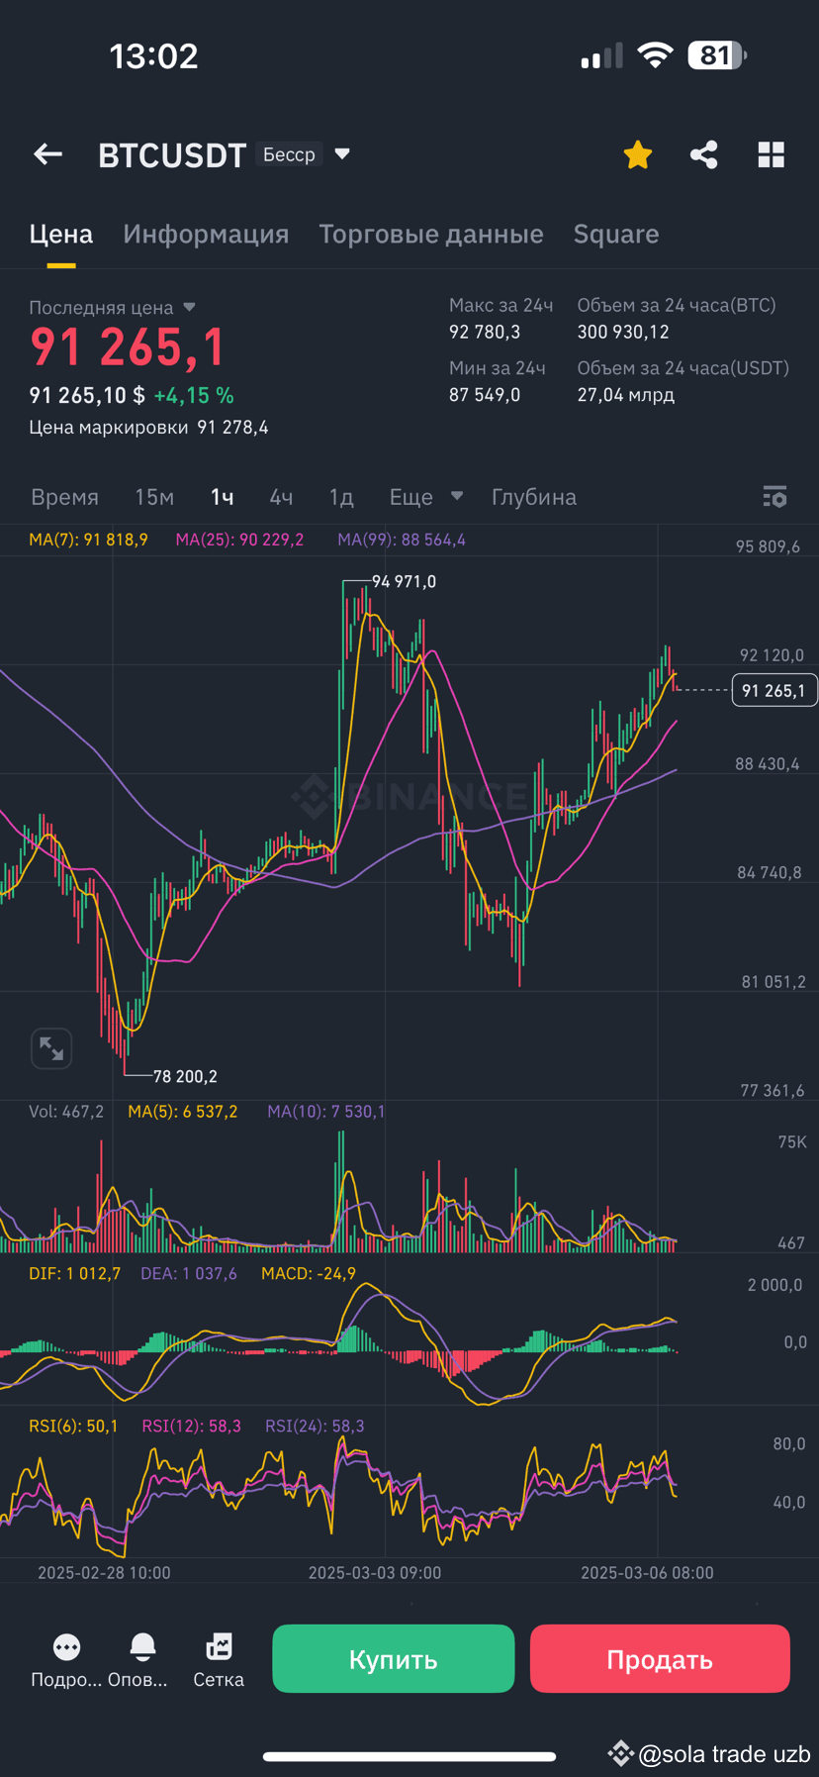
Task: Switch to the Square tab
Action: coord(615,234)
